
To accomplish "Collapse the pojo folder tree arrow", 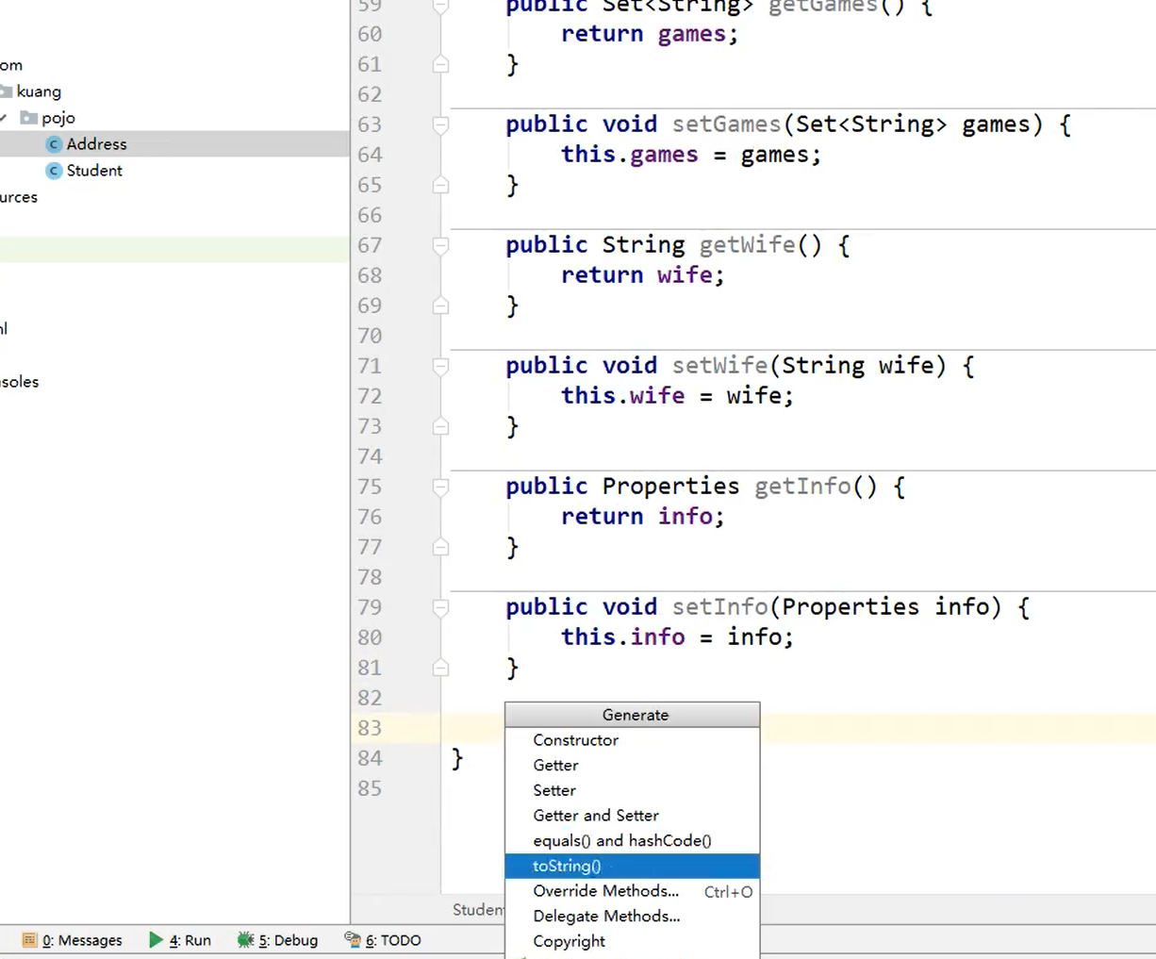I will point(4,118).
